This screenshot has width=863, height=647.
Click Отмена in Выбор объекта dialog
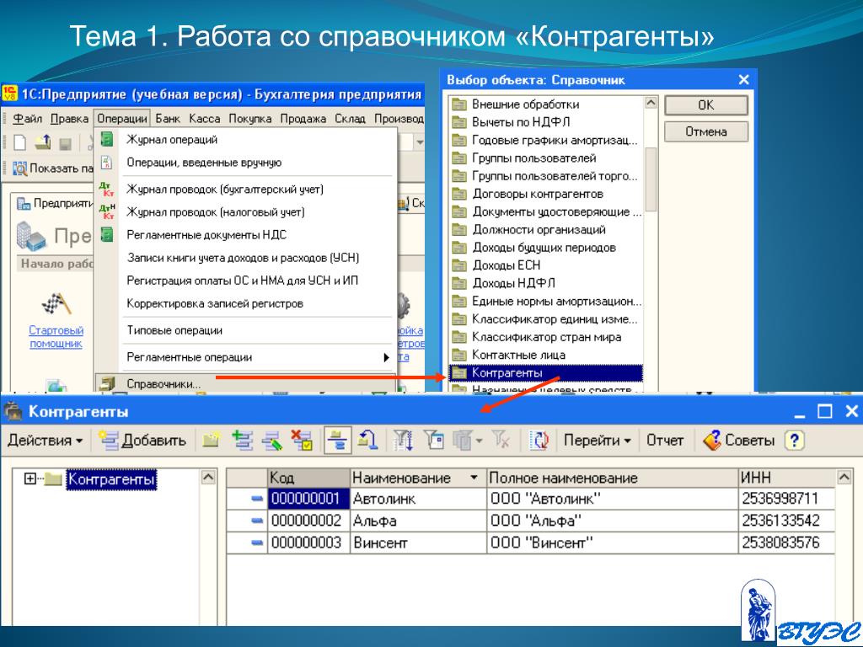(706, 132)
